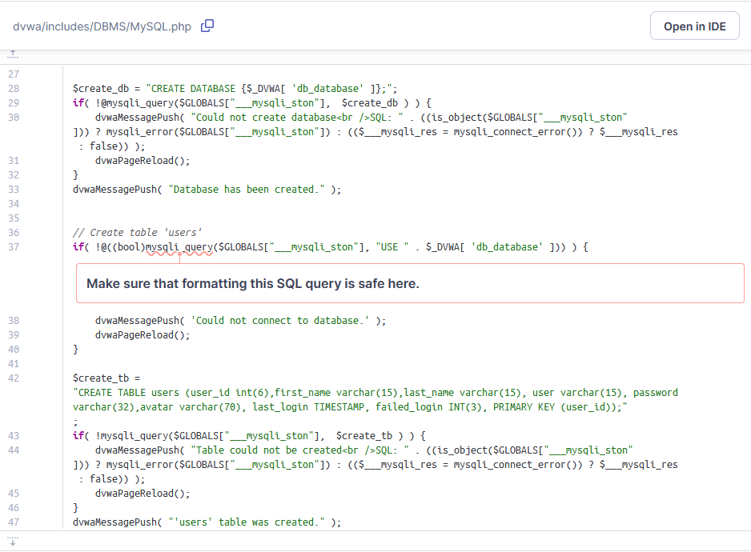The height and width of the screenshot is (552, 751).
Task: Select line number 28 in the gutter
Action: point(14,89)
